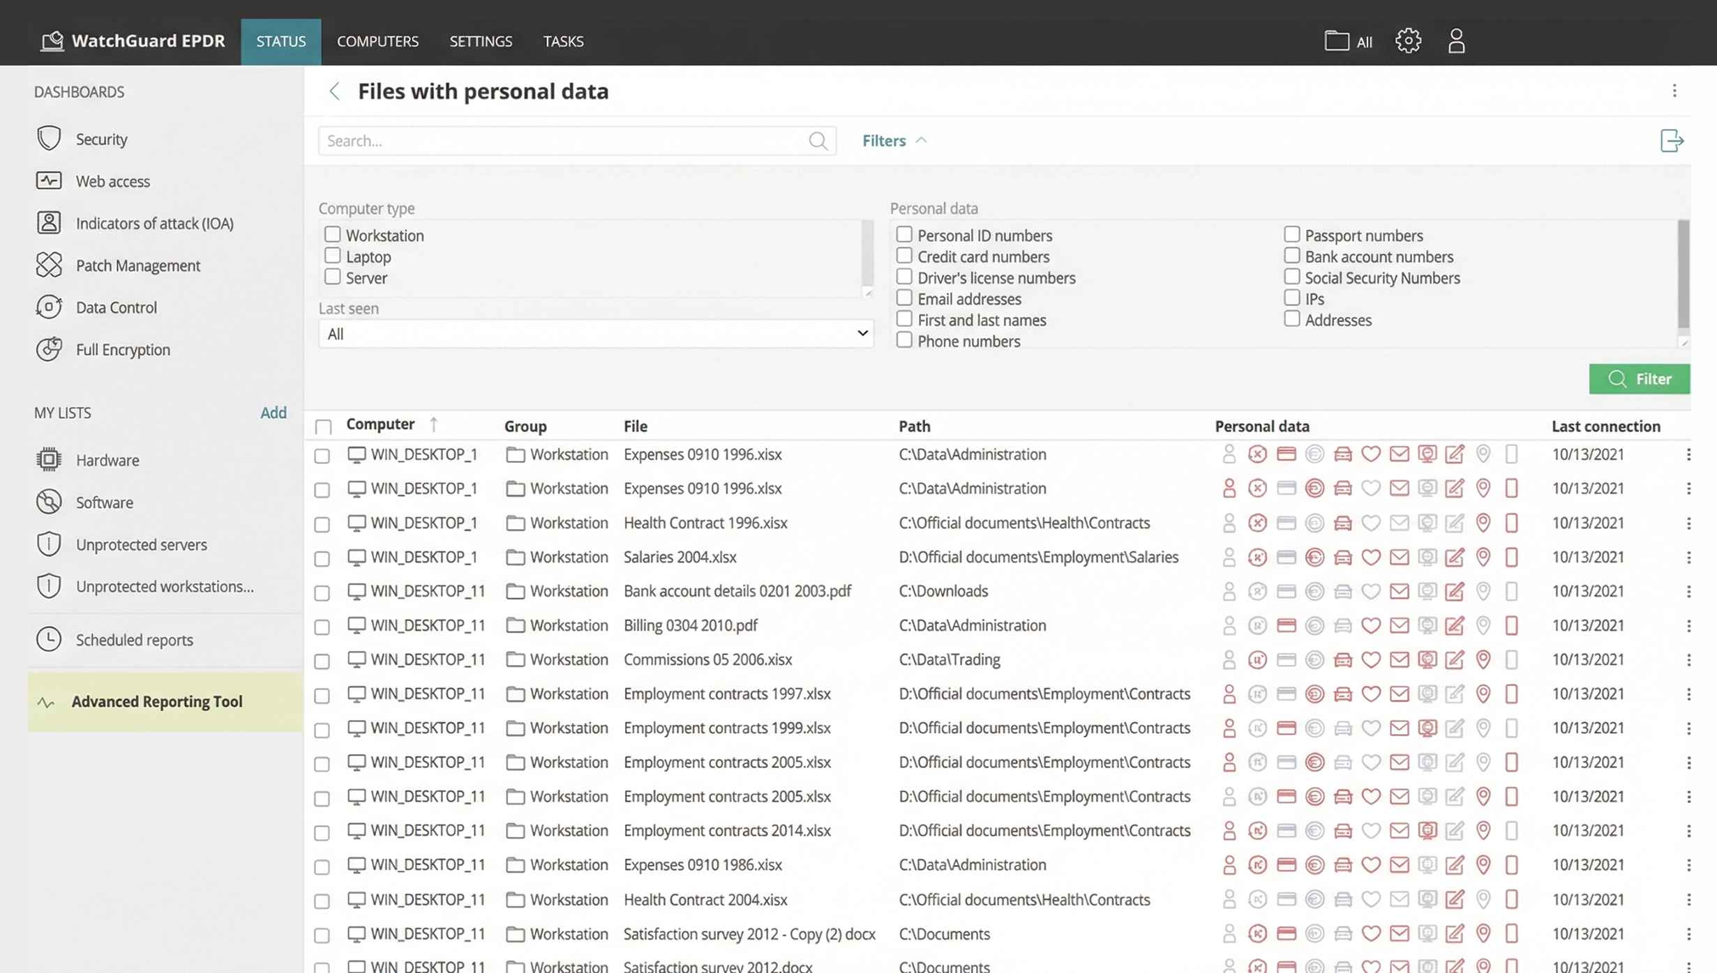1717x973 pixels.
Task: Select the Full Encryption sidebar icon
Action: 49,349
